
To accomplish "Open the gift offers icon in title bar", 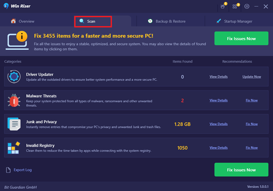I will 224,7.
